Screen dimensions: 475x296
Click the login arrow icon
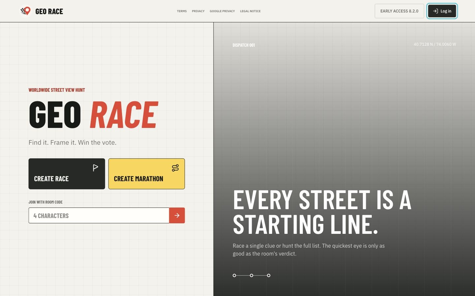[x=435, y=11]
